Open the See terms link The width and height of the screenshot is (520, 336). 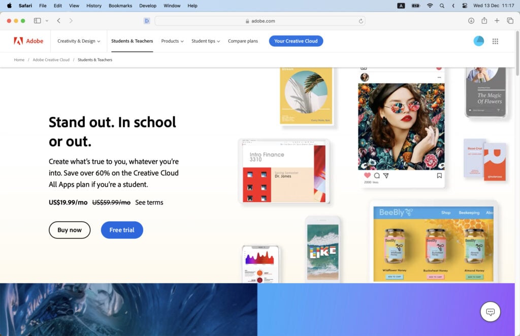(x=148, y=202)
